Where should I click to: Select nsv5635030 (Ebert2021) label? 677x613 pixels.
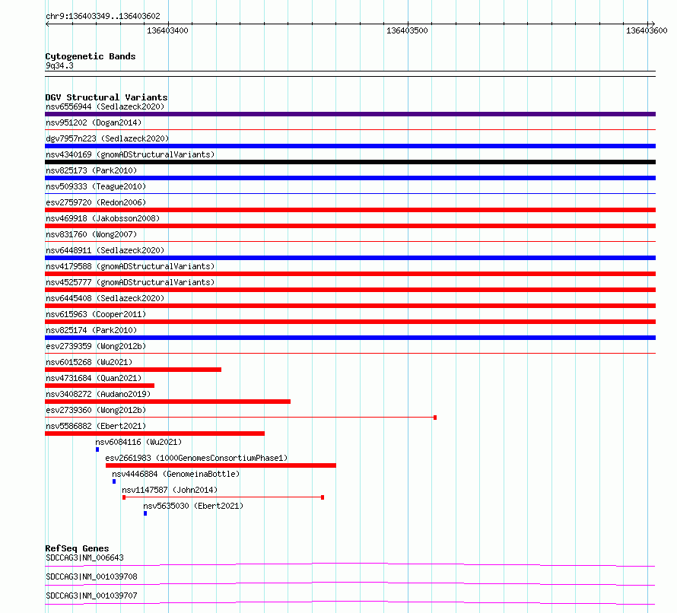coord(193,506)
